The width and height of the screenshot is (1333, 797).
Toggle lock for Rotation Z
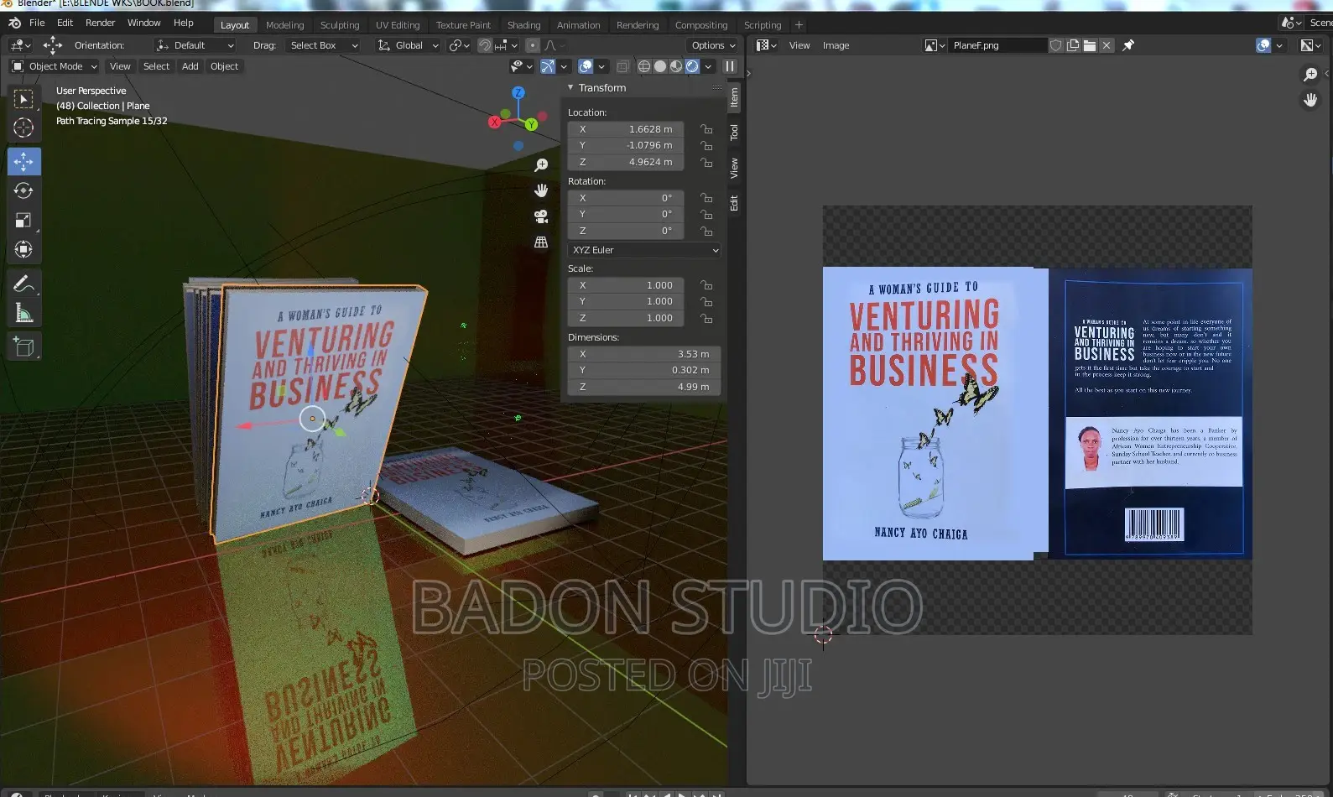click(707, 231)
